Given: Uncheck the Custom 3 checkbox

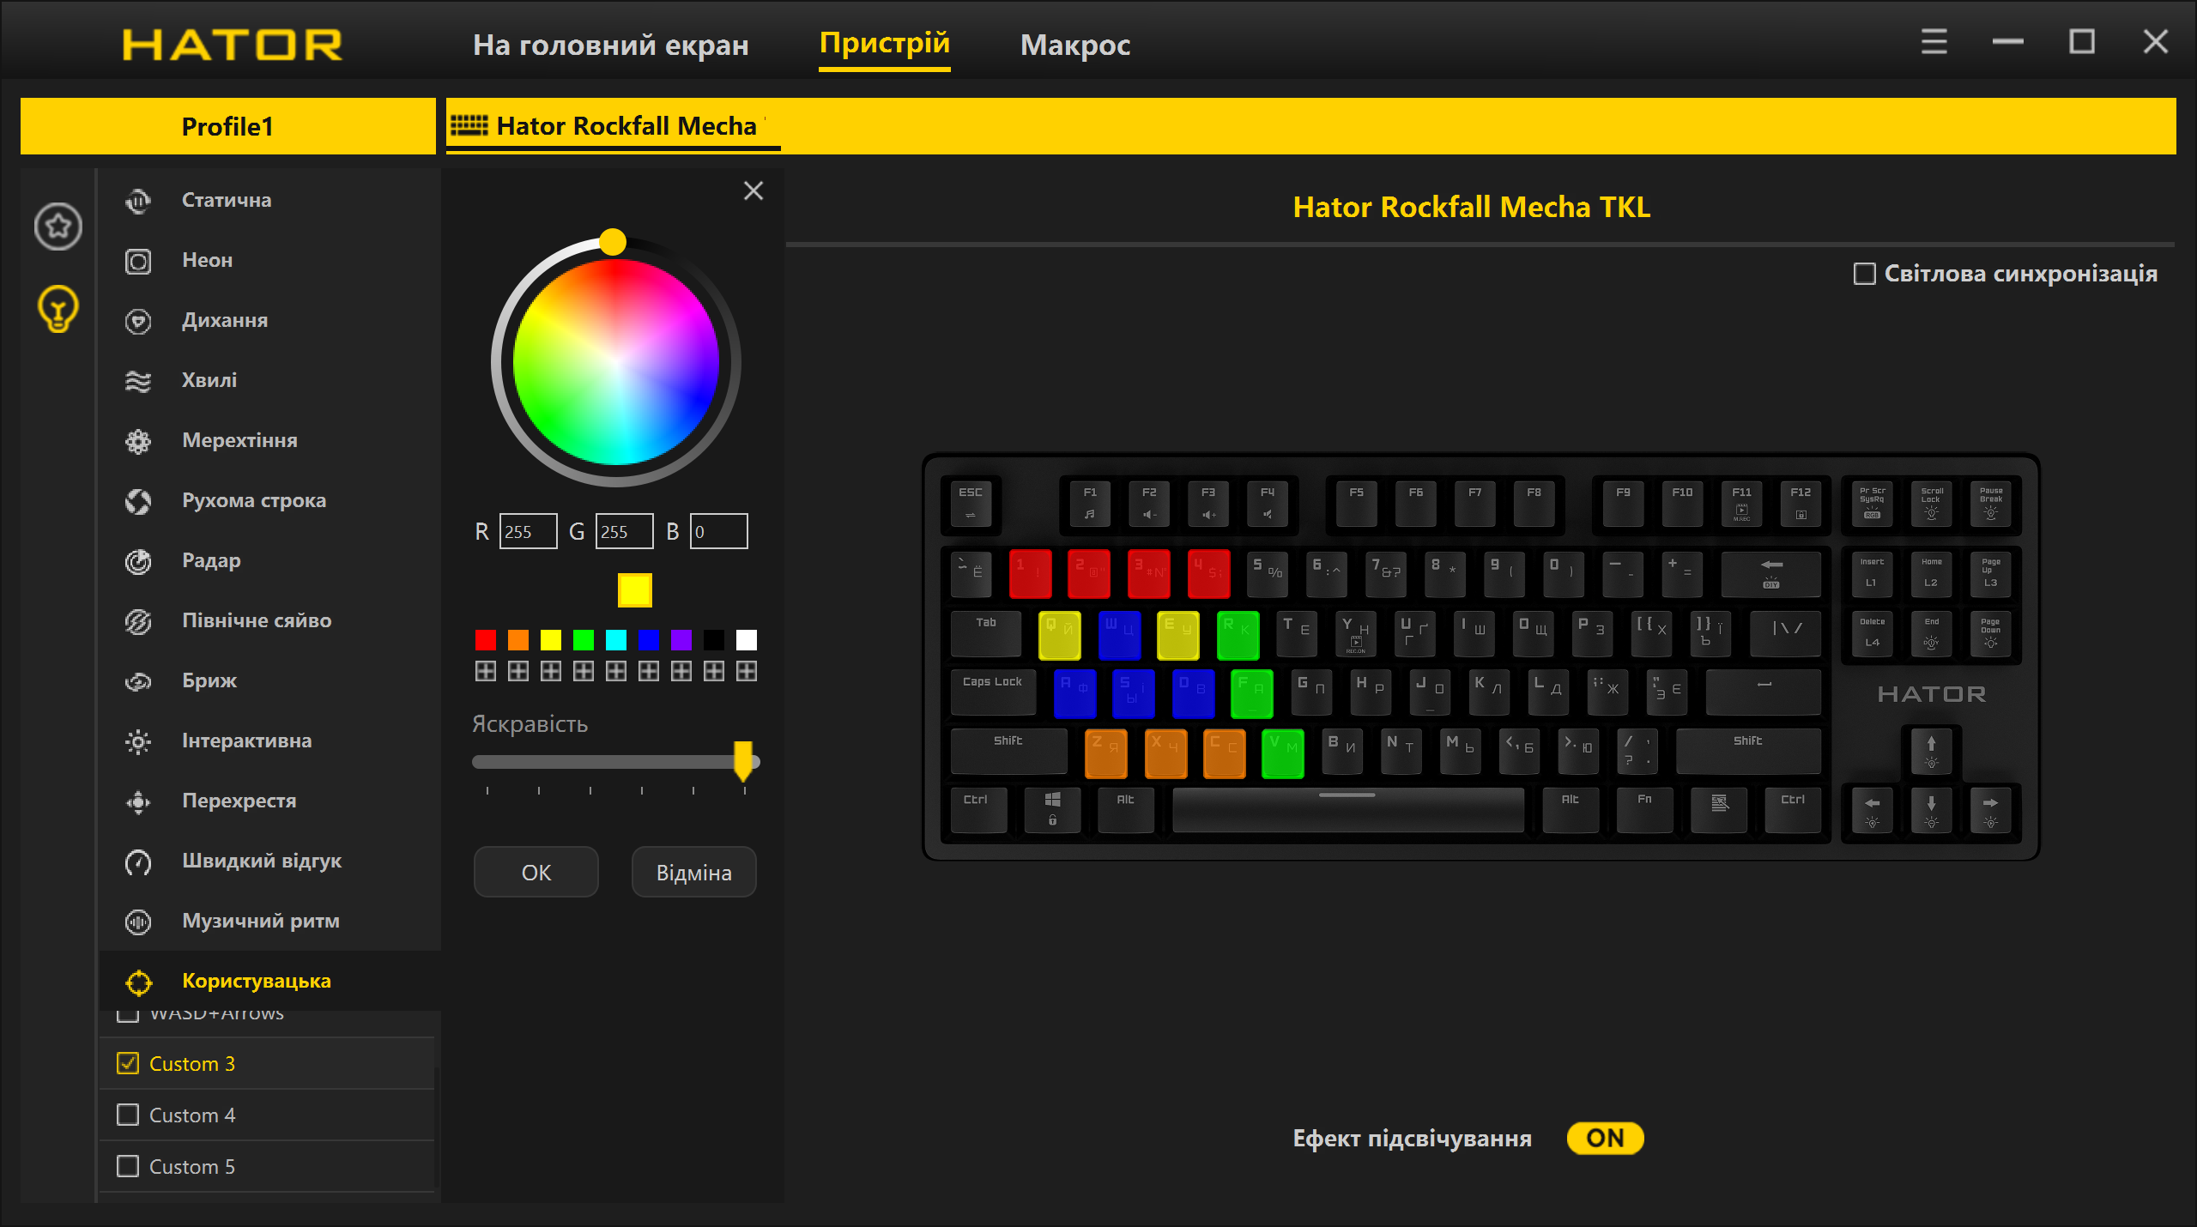Looking at the screenshot, I should (x=128, y=1063).
